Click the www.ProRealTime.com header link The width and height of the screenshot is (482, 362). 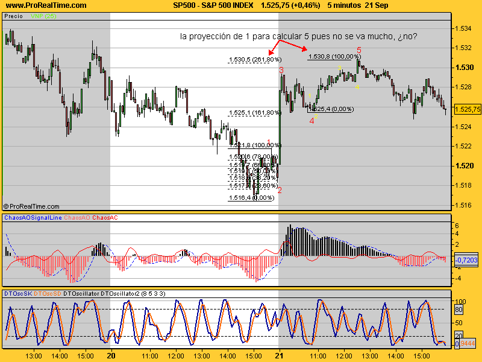pyautogui.click(x=46, y=5)
